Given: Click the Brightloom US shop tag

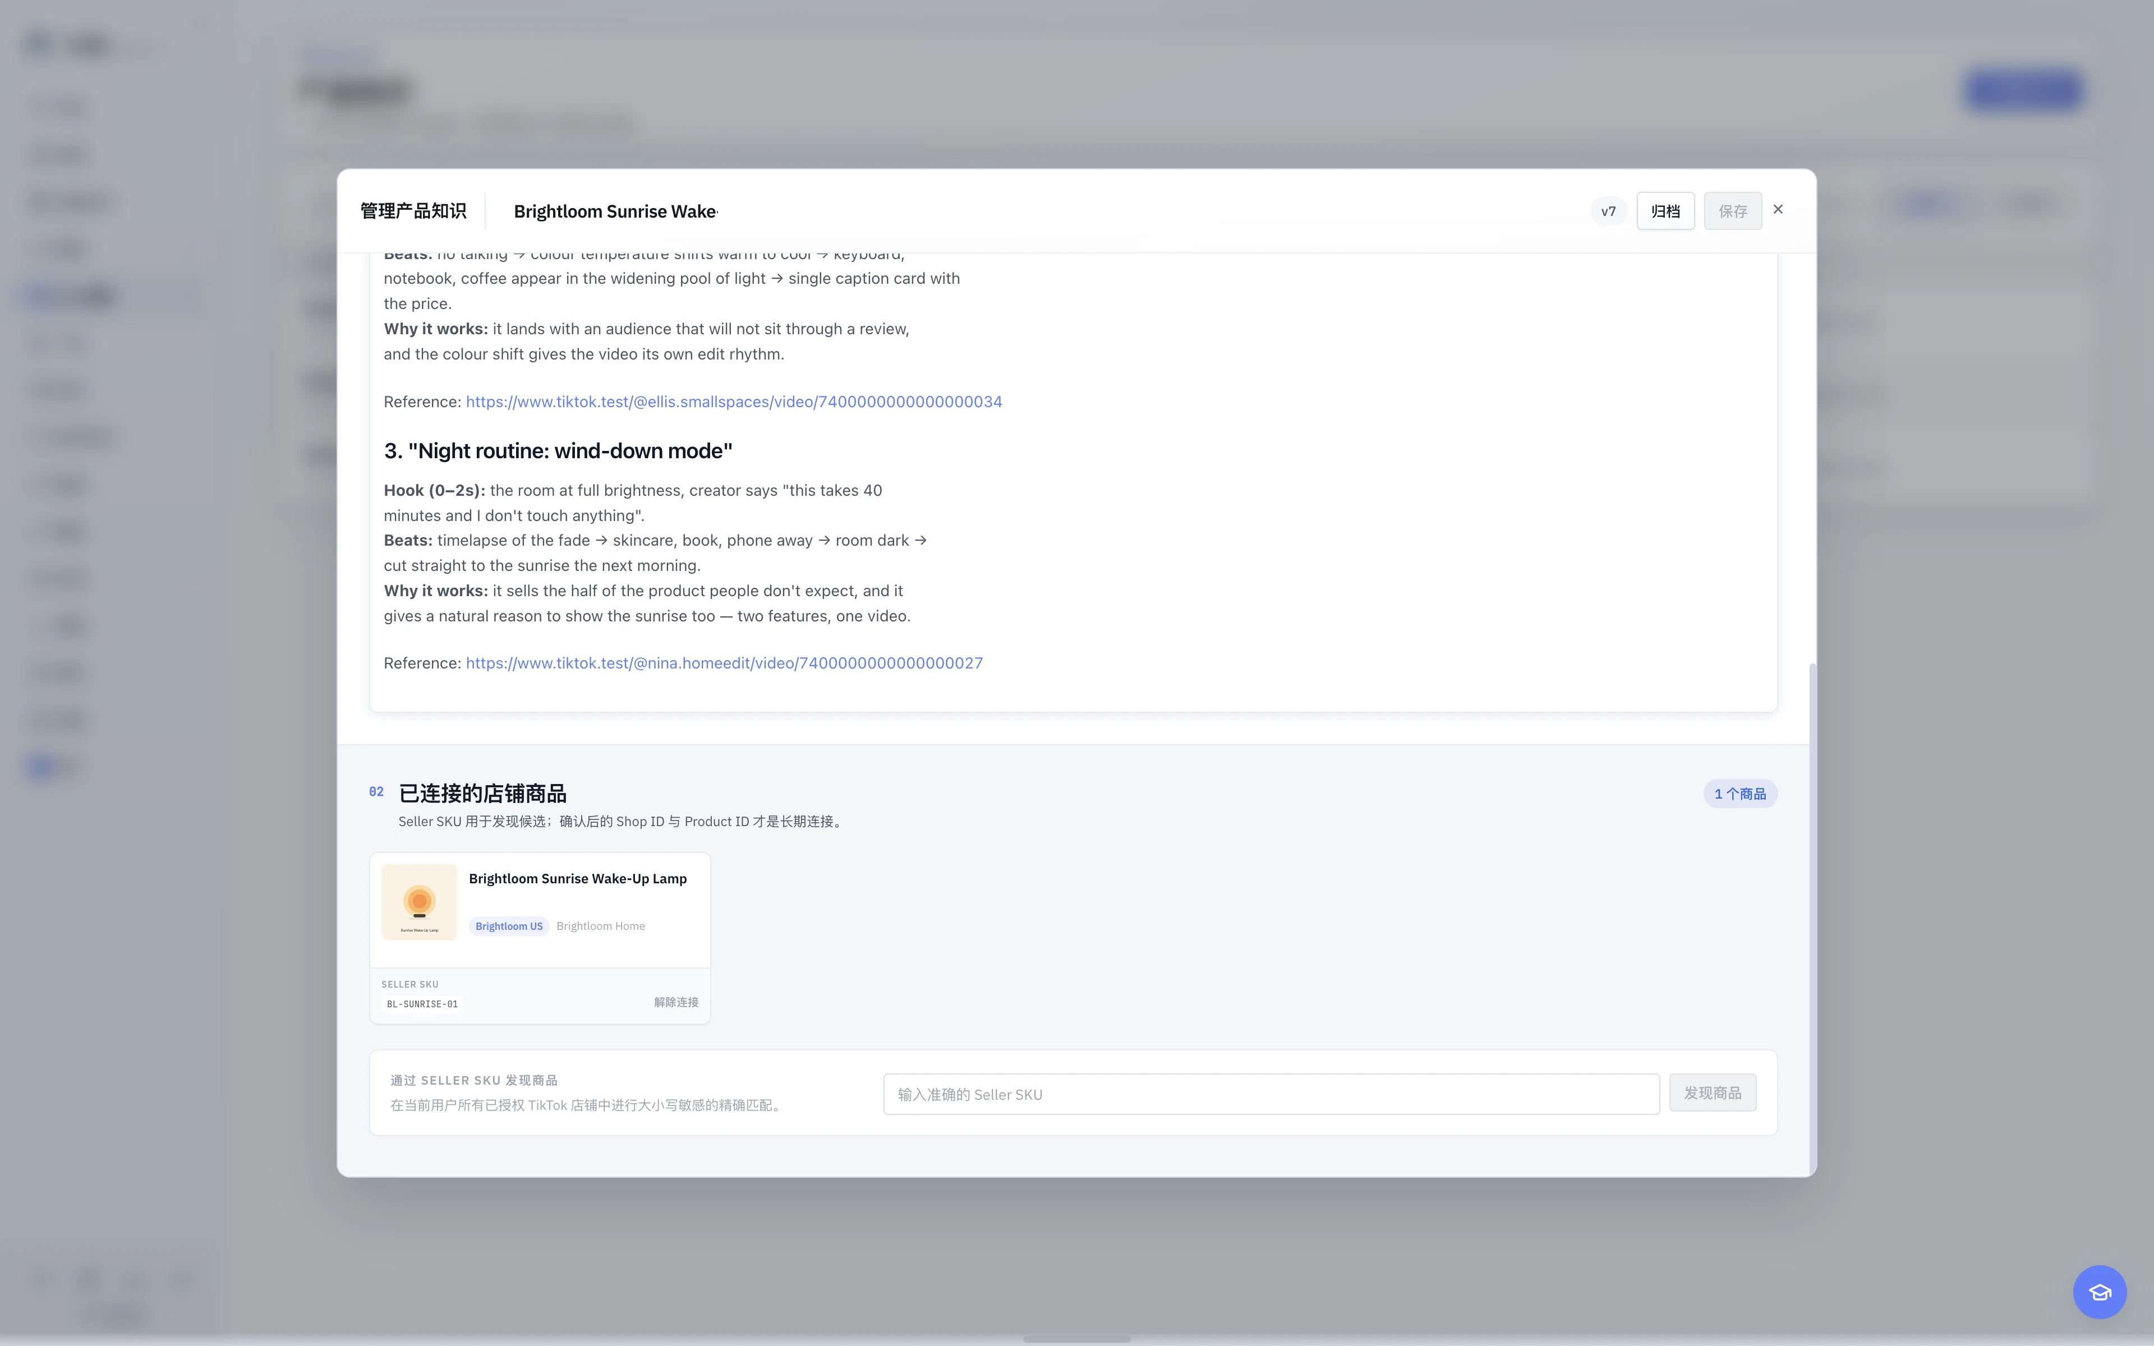Looking at the screenshot, I should tap(509, 926).
